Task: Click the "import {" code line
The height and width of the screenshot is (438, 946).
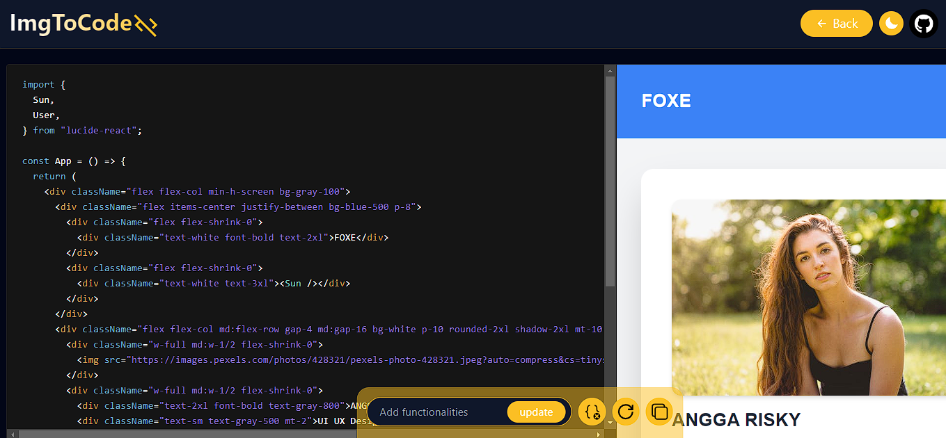Action: click(43, 84)
